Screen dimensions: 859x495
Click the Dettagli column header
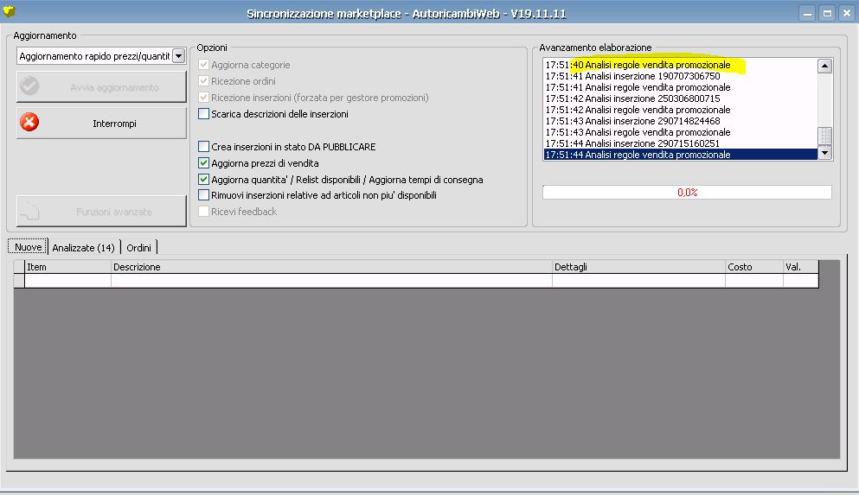point(638,267)
